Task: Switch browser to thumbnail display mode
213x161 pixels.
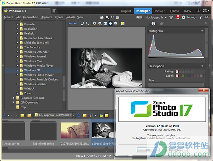Action: pos(101,115)
